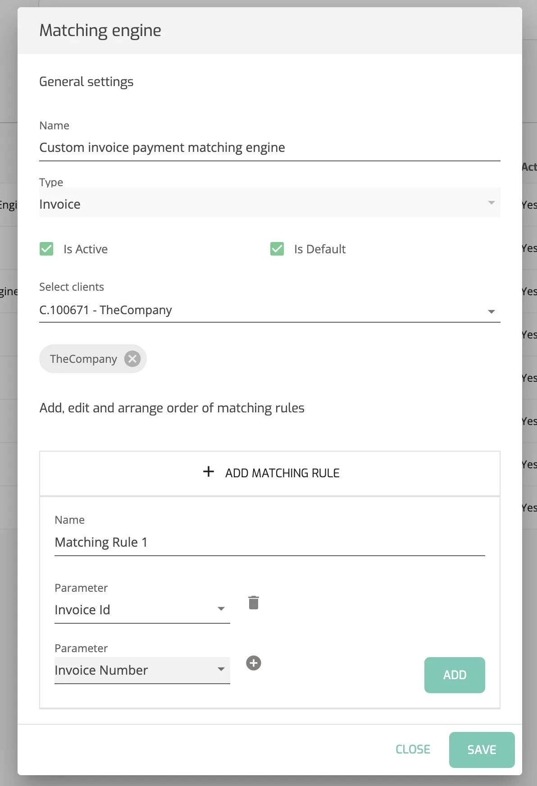Viewport: 537px width, 786px height.
Task: Add another parameter with the plus circle icon
Action: pyautogui.click(x=254, y=663)
